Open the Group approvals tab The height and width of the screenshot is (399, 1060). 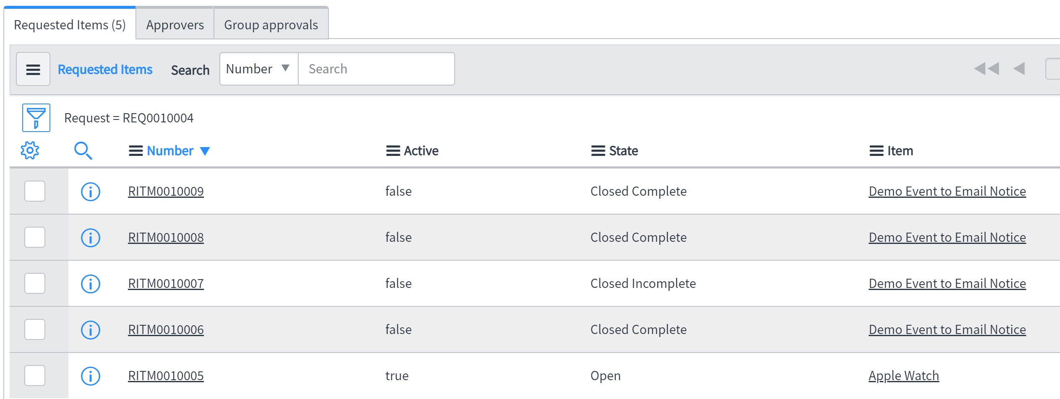(x=271, y=25)
